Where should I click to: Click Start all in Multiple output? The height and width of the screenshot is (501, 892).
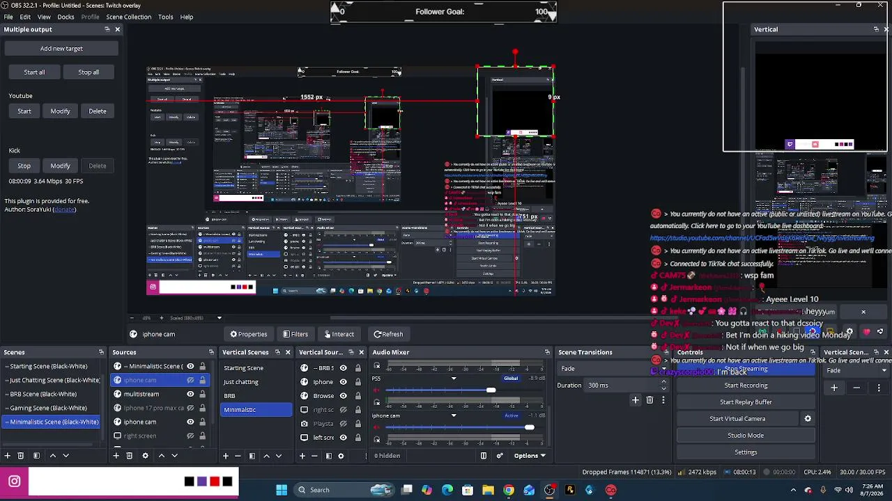(x=34, y=72)
